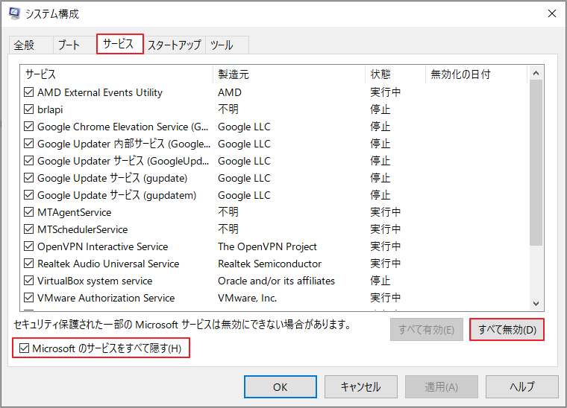The height and width of the screenshot is (408, 567).
Task: Click 実行中 status in AMD row
Action: (x=386, y=92)
